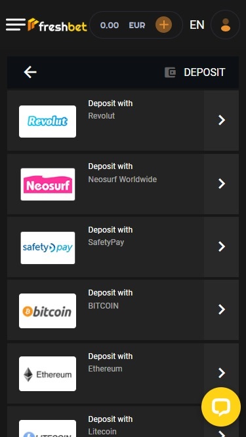Tap the freshbet logo
The image size is (246, 437).
tap(57, 25)
